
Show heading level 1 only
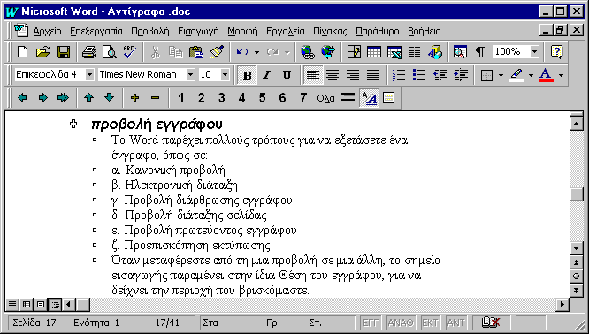coord(181,98)
